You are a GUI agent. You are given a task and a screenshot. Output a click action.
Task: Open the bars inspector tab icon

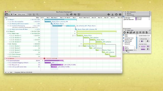(140, 33)
